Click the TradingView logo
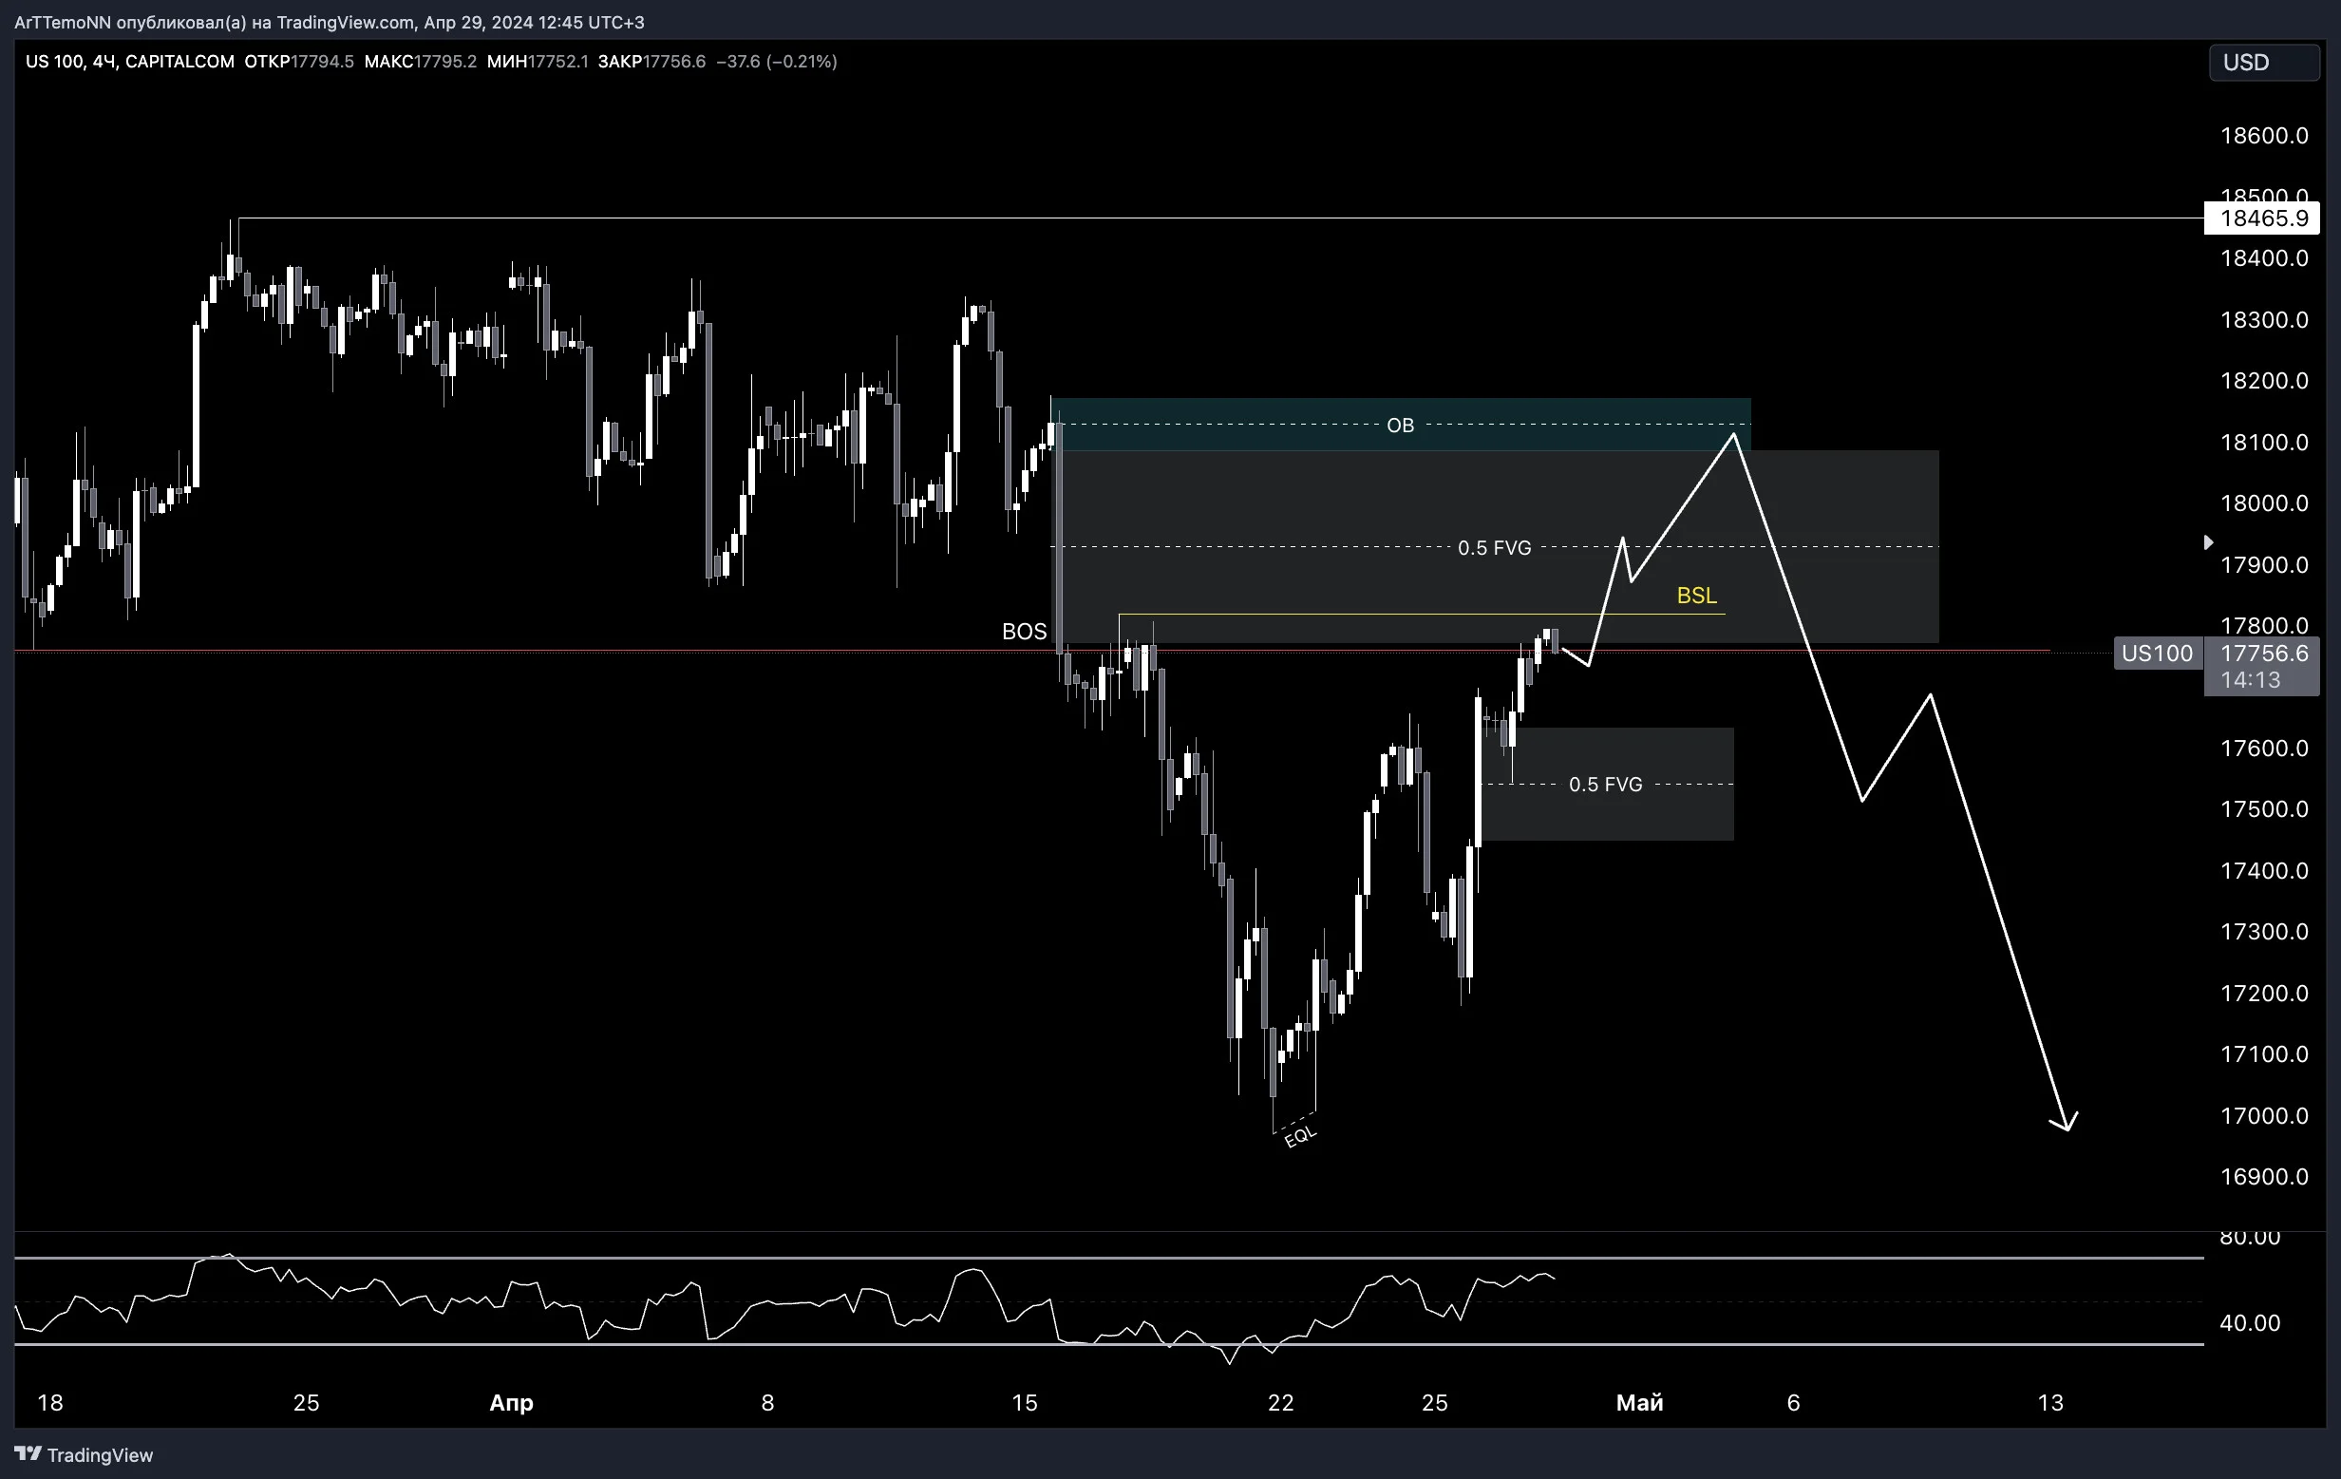This screenshot has height=1479, width=2341. click(x=84, y=1454)
